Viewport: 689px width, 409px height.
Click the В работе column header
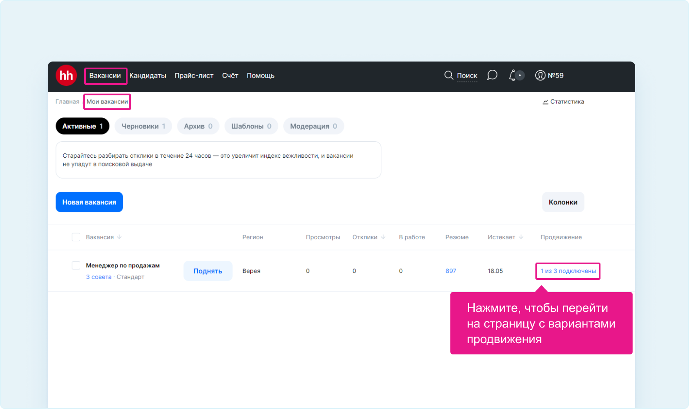tap(412, 237)
